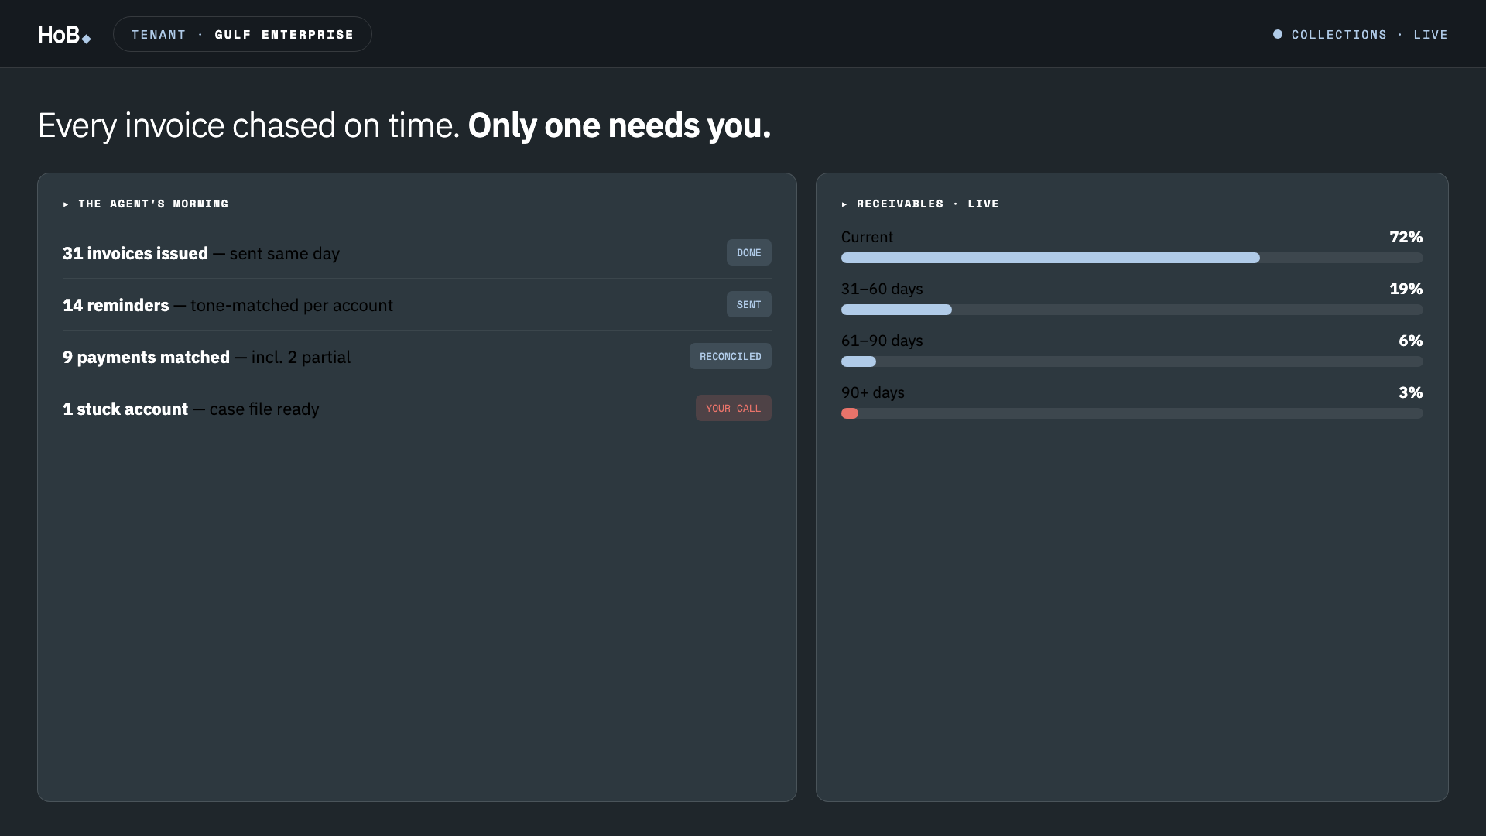Screen dimensions: 1486x836
Task: Click the RECONCILED badge
Action: click(x=730, y=356)
